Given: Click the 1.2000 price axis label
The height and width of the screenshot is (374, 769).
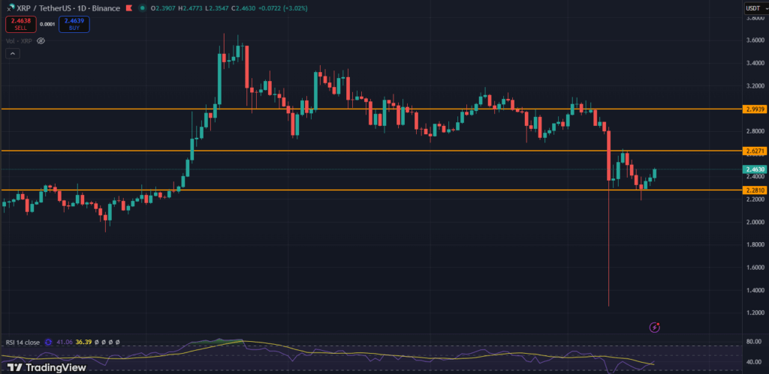Looking at the screenshot, I should pyautogui.click(x=755, y=313).
